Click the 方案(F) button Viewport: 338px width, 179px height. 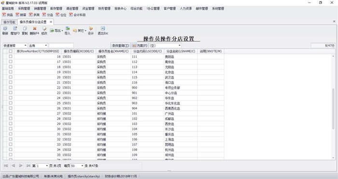click(x=140, y=46)
